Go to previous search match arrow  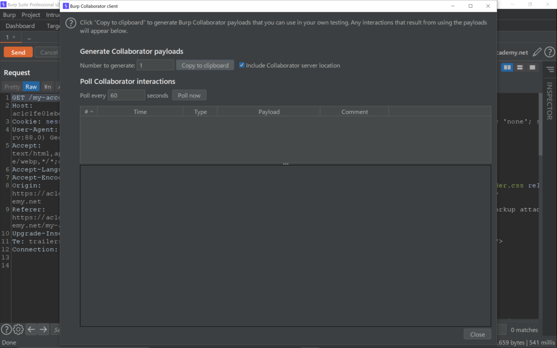(x=31, y=329)
